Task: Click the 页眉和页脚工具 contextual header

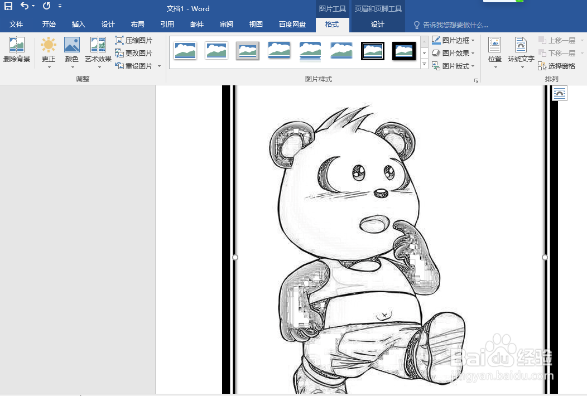Action: 378,8
